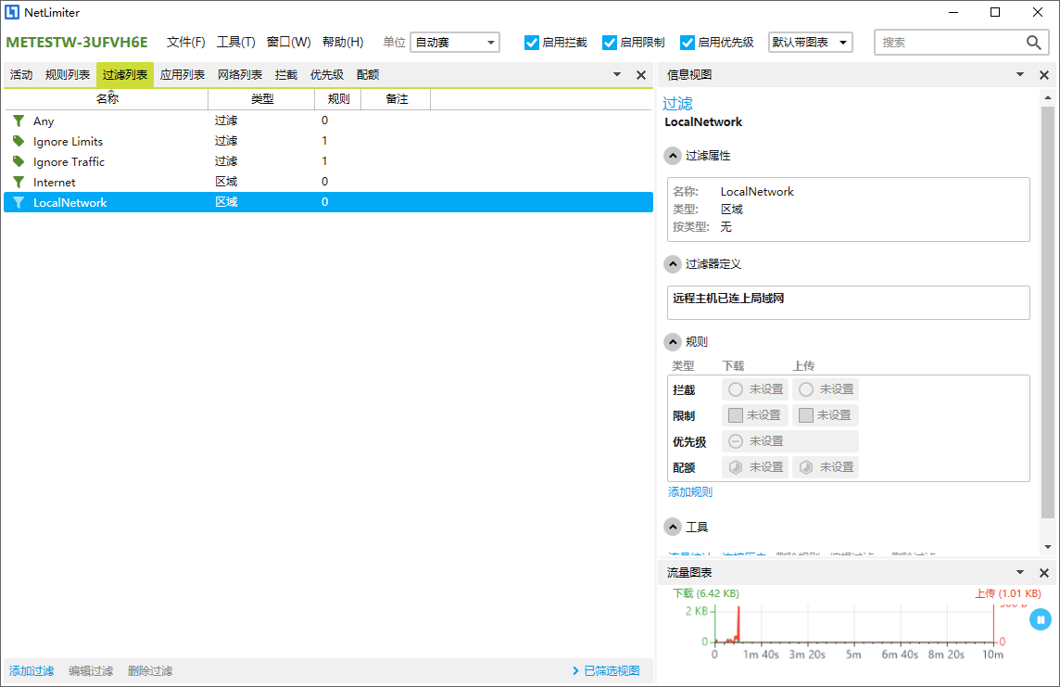Switch to the 应用列表 tab

pos(183,75)
